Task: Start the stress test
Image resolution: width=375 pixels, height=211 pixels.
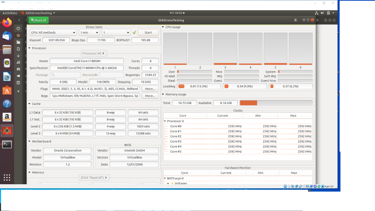Action: (x=148, y=33)
